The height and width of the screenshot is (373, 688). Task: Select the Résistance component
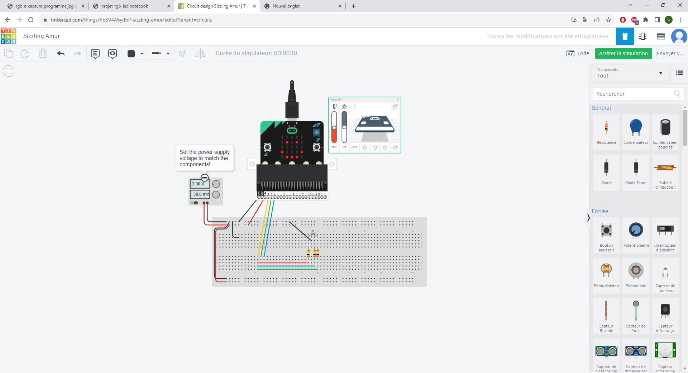tap(606, 132)
